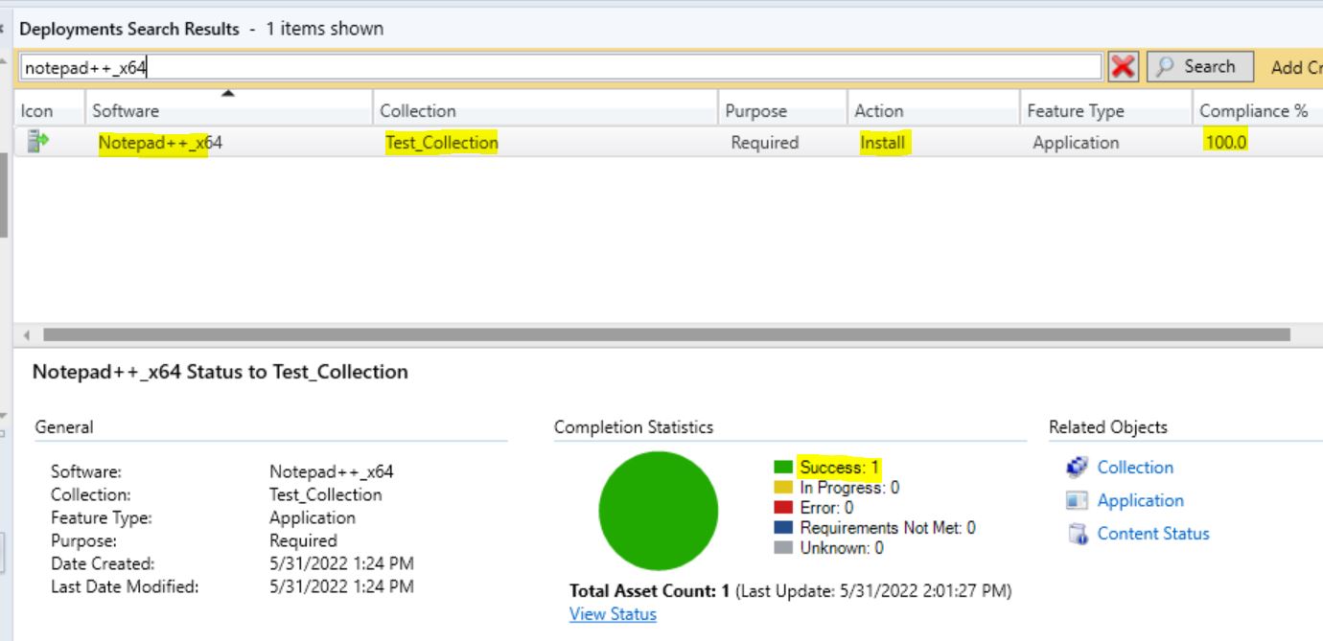
Task: Click the Error: 0 legend text
Action: 826,508
